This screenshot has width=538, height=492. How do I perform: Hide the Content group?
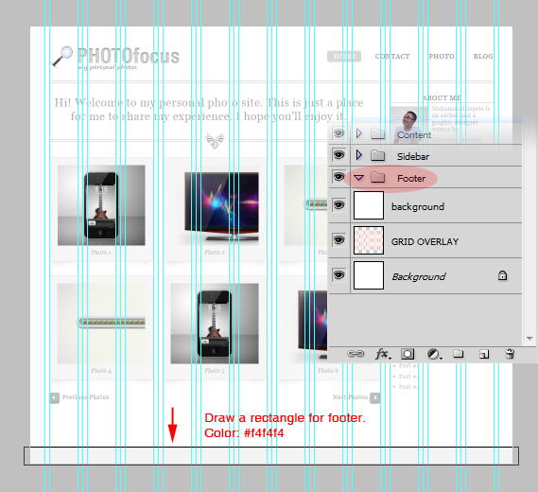tap(339, 133)
